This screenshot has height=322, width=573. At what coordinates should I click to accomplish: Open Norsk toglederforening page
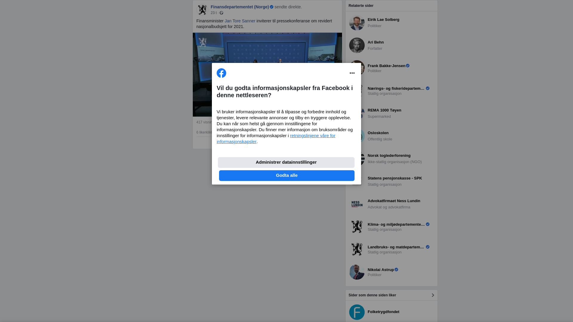click(x=389, y=156)
